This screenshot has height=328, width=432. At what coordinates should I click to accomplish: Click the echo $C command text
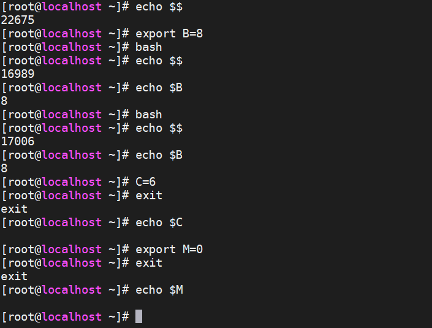(x=159, y=223)
